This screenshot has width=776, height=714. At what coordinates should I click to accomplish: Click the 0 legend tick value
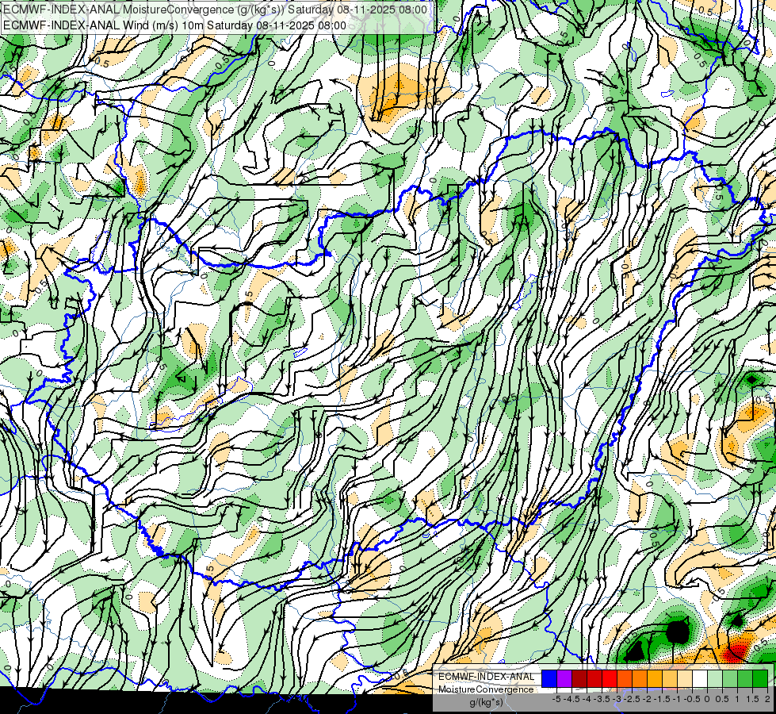click(707, 699)
